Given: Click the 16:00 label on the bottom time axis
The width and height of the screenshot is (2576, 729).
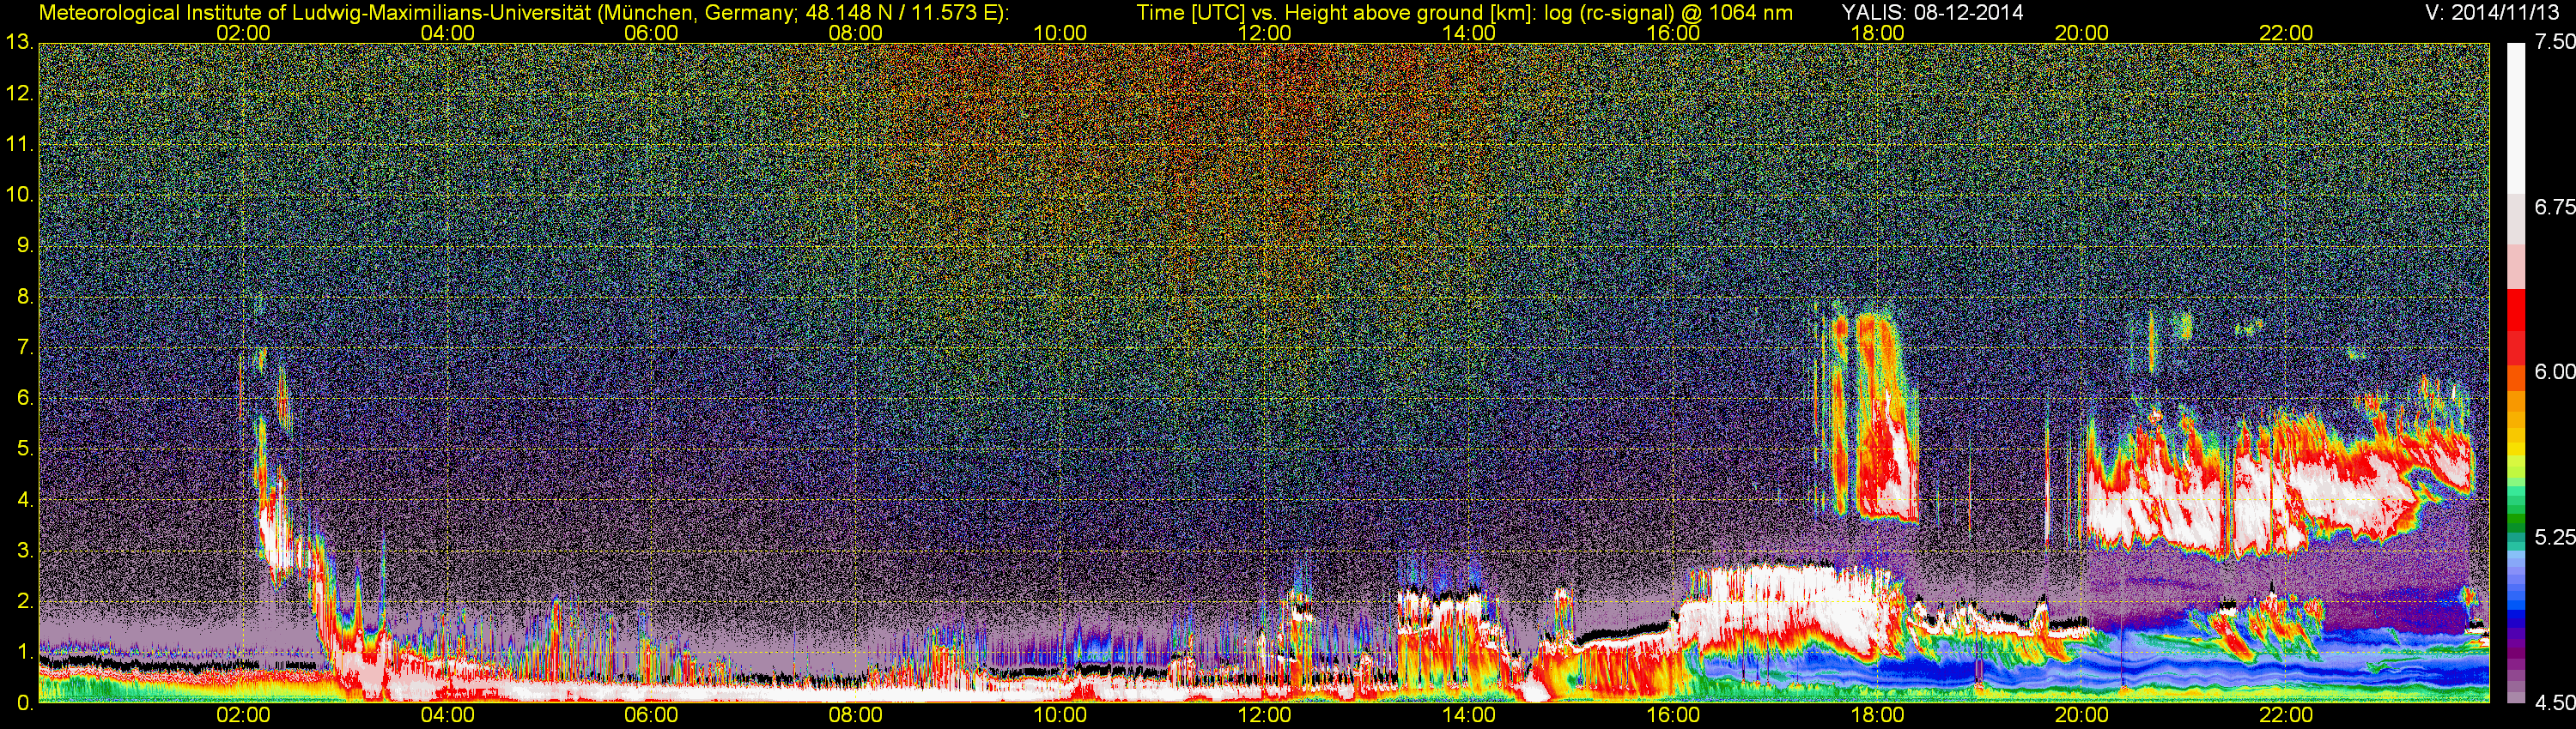Looking at the screenshot, I should (x=1673, y=716).
